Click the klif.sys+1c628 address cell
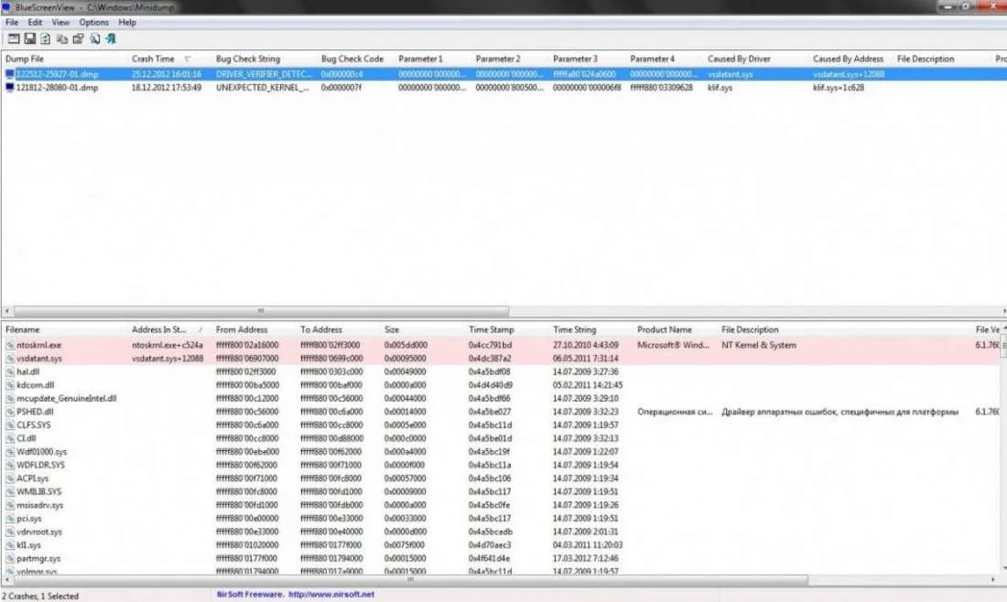The height and width of the screenshot is (602, 1007). click(x=839, y=88)
